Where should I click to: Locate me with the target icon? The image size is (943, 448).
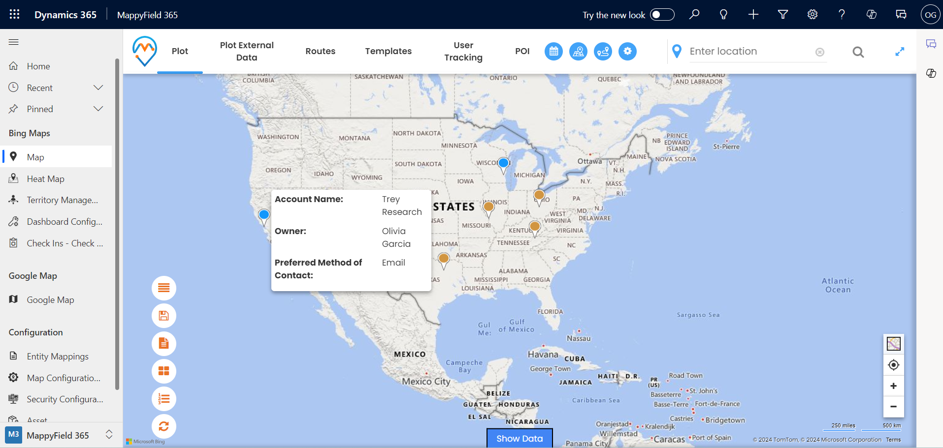[x=893, y=365]
